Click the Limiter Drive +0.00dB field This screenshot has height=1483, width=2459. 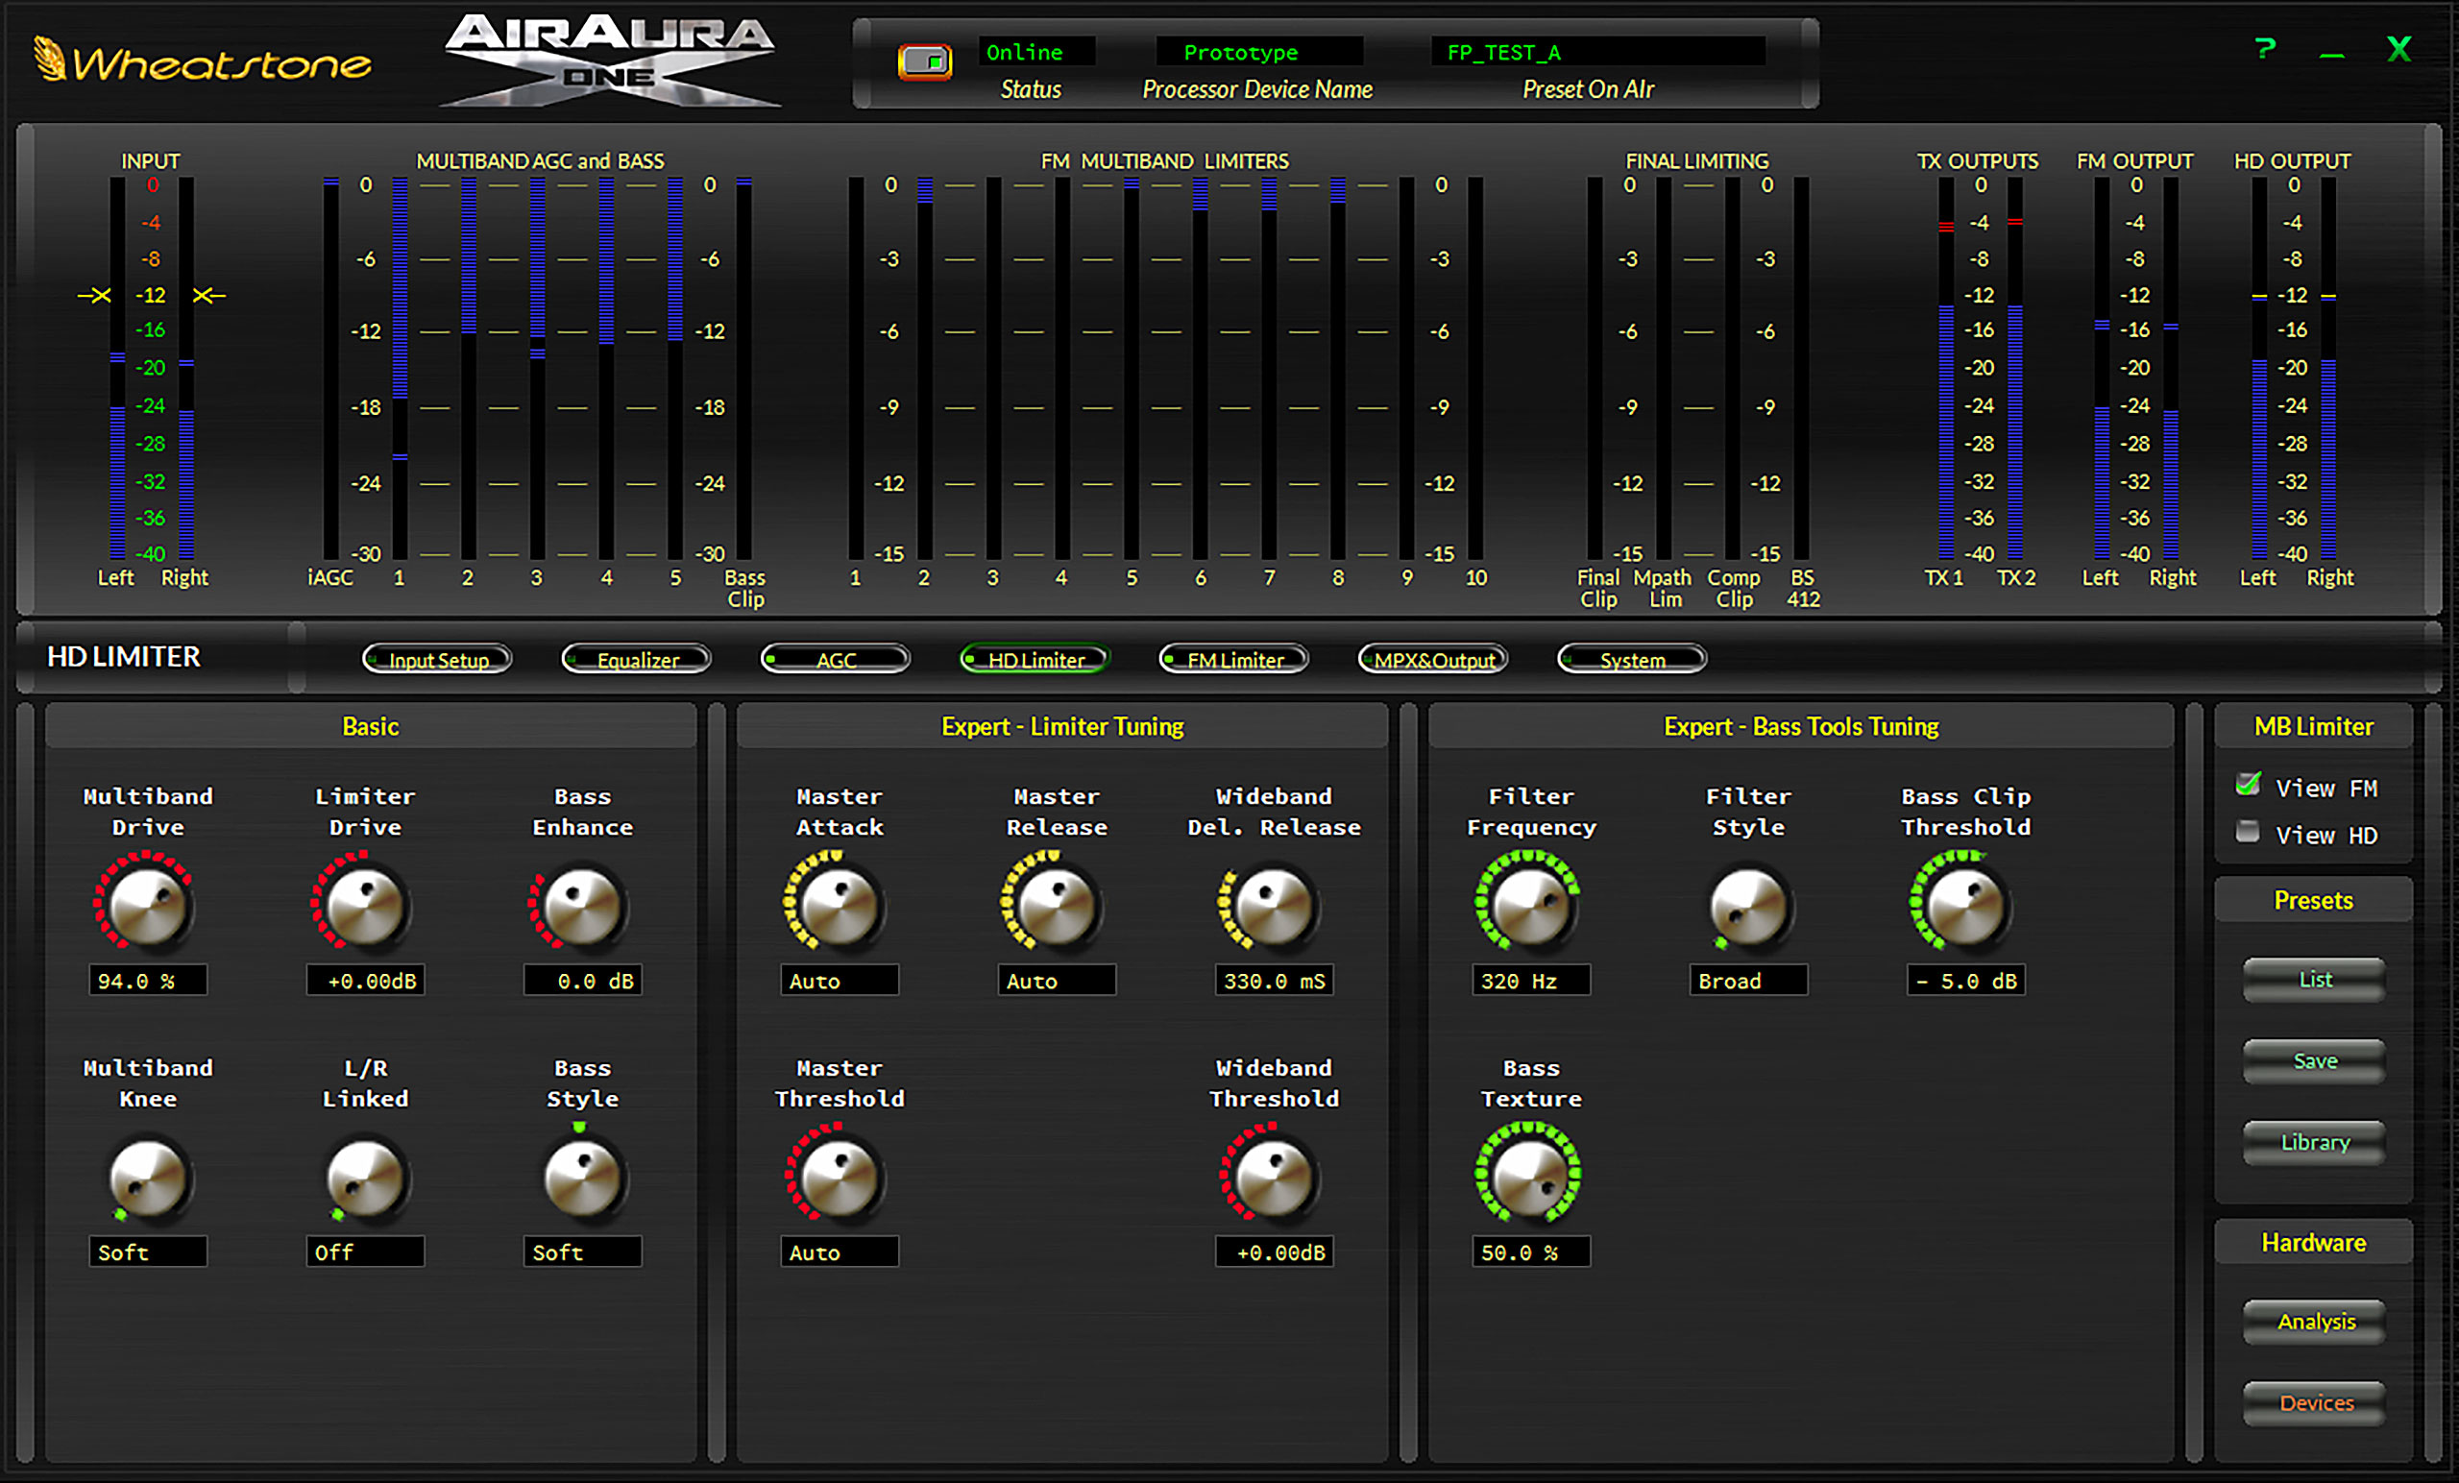[365, 980]
